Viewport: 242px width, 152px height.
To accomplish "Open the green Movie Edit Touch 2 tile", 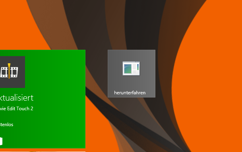I will [x=43, y=99].
